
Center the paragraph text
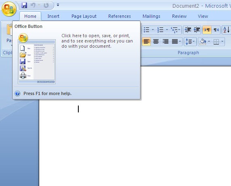click(156, 42)
